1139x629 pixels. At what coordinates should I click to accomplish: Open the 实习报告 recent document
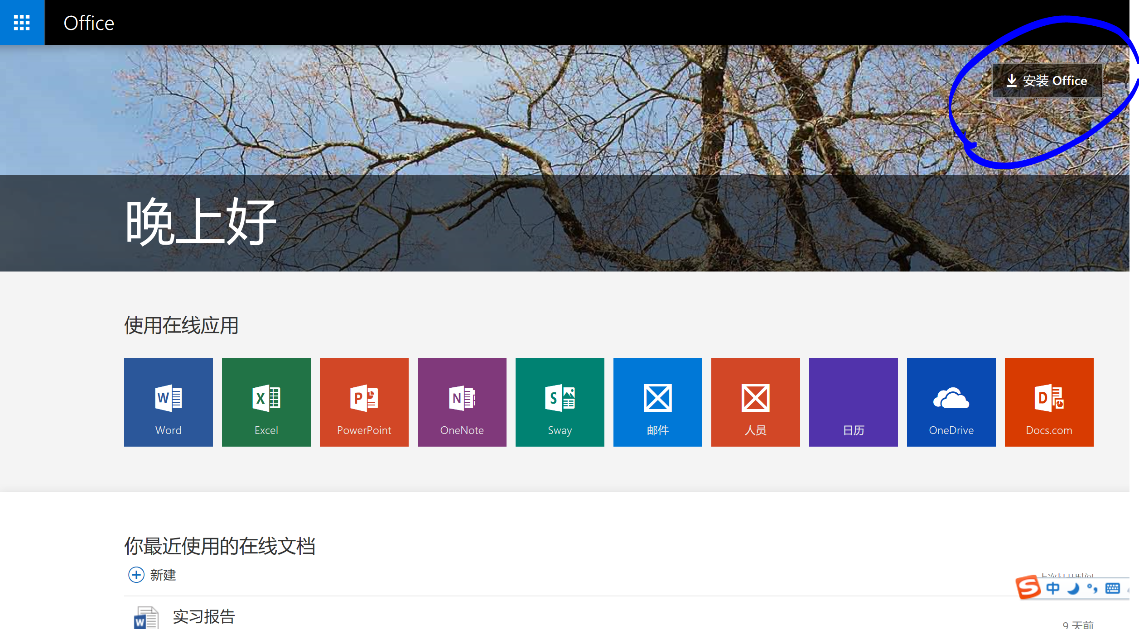coord(203,616)
